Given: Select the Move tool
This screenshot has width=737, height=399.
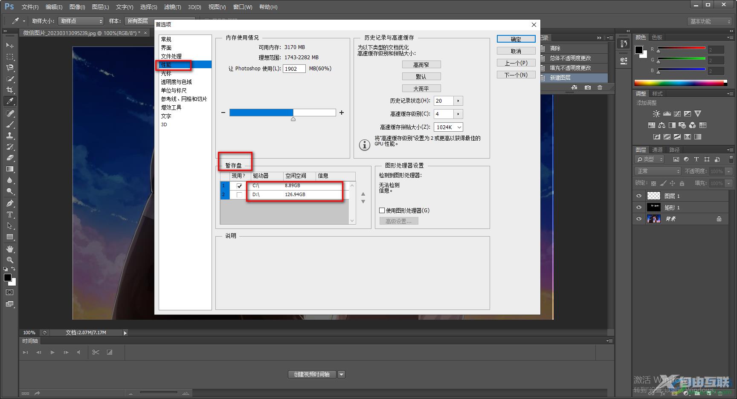Looking at the screenshot, I should (x=9, y=45).
